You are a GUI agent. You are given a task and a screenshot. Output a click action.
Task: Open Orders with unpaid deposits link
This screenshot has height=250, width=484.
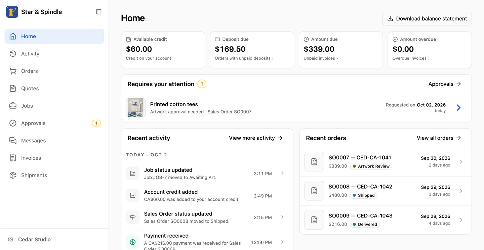click(x=244, y=58)
